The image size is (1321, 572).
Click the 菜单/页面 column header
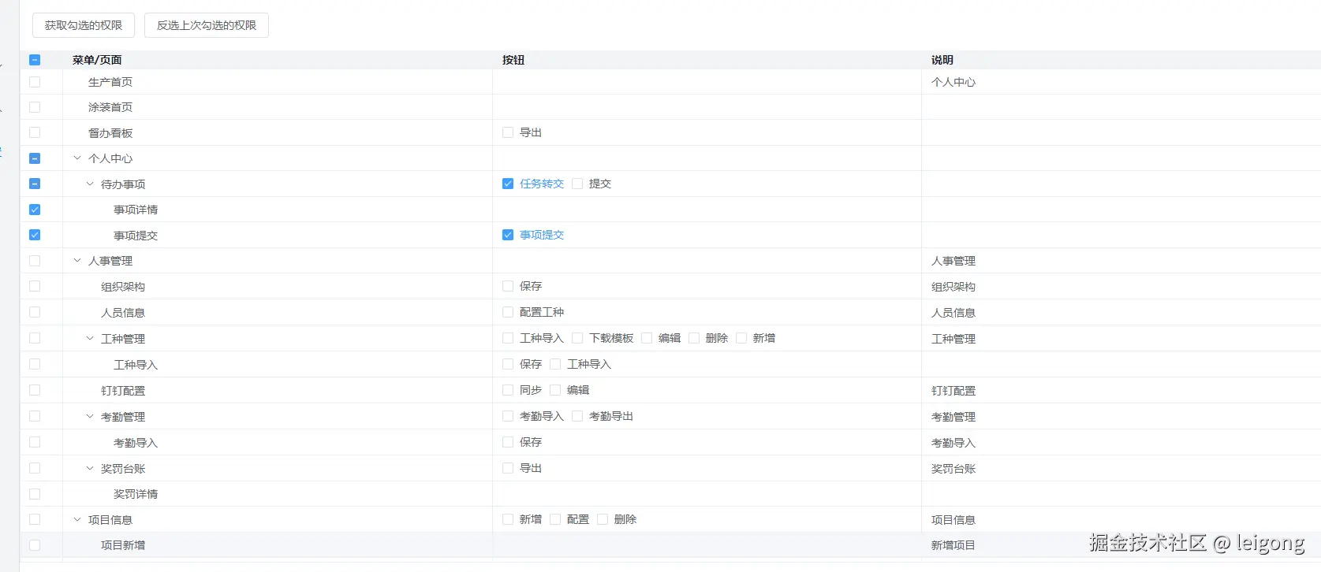pyautogui.click(x=97, y=60)
